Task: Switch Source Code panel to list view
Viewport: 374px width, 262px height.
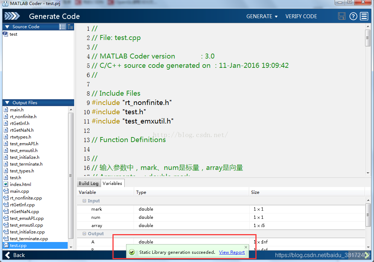Action: (62, 27)
